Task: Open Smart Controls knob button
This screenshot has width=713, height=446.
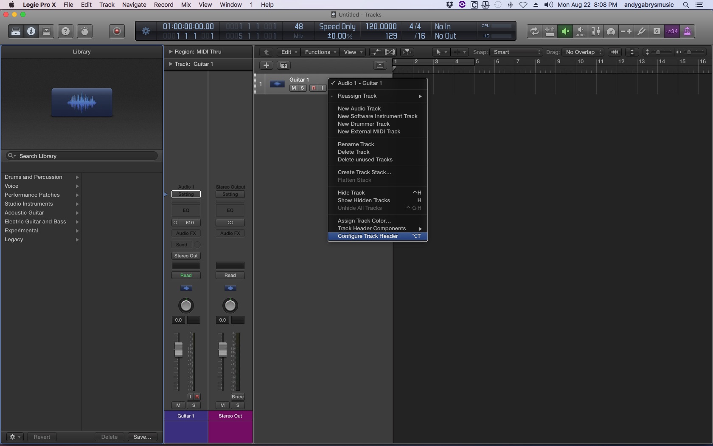Action: [84, 31]
